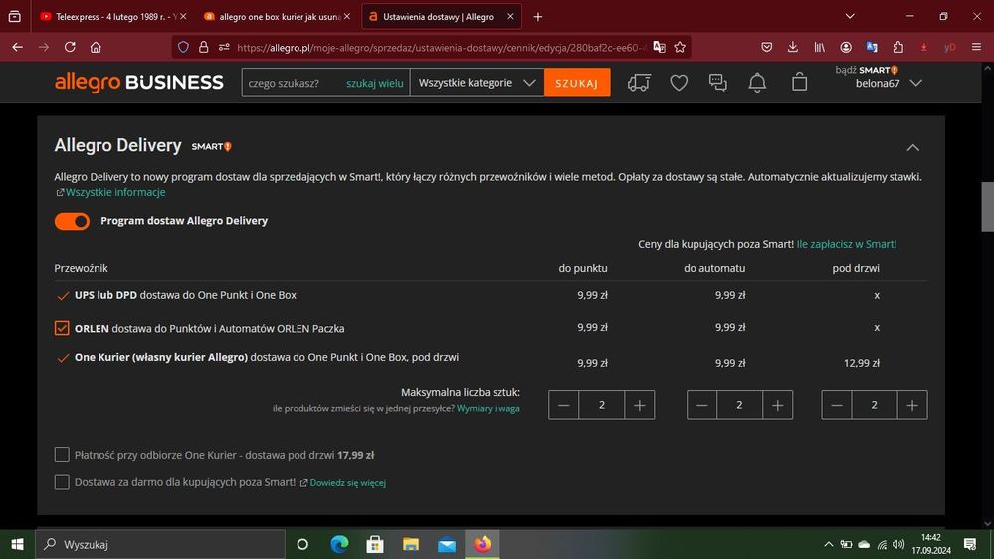
Task: Check Dostawa za darmo dla kupujących checkbox
Action: pyautogui.click(x=62, y=482)
